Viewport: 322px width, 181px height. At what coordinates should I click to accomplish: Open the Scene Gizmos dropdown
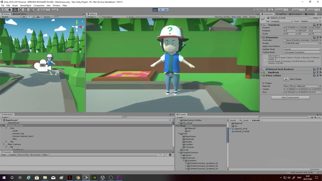coord(47,17)
